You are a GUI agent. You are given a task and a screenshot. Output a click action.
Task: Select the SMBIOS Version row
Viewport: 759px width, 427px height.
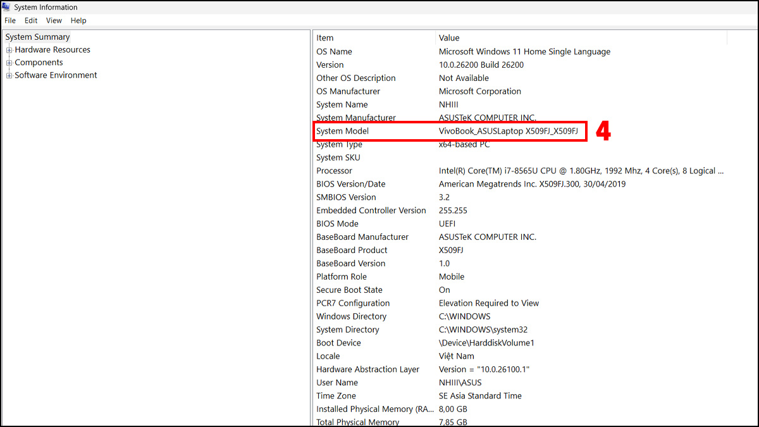coord(520,197)
